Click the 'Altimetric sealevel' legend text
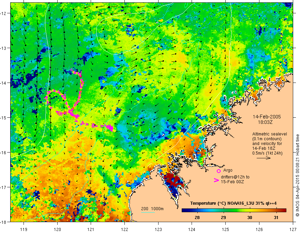The image size is (300, 232). [x=270, y=134]
